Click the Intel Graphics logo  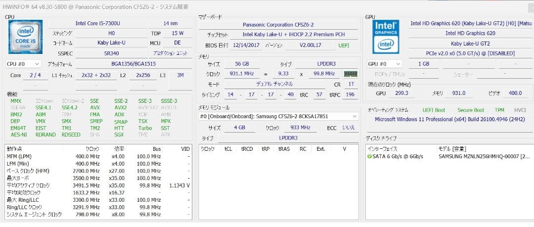click(x=386, y=37)
